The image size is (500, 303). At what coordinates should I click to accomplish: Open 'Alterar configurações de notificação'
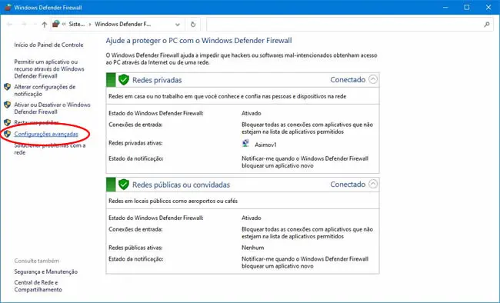pyautogui.click(x=45, y=90)
